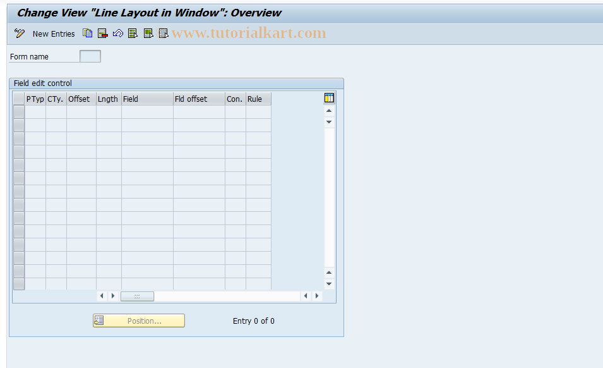
Task: Click the Select All icon
Action: point(133,34)
